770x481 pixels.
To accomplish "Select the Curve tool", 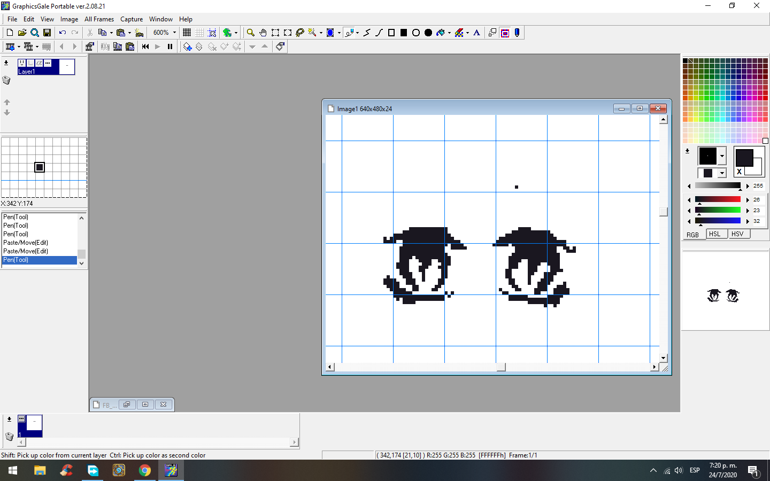I will click(379, 33).
